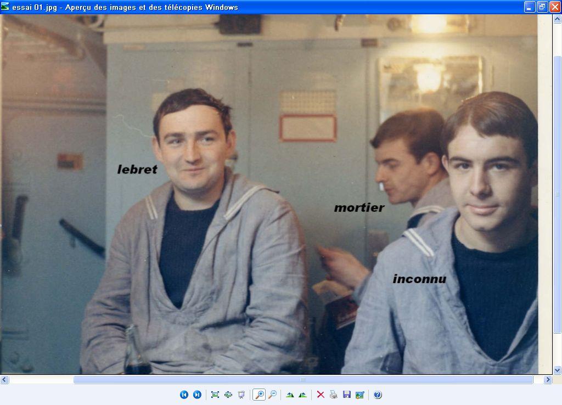This screenshot has width=562, height=405.
Task: Open the Help button
Action: 378,395
